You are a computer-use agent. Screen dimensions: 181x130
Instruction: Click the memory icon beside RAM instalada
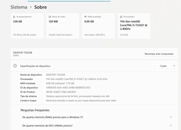point(85,17)
